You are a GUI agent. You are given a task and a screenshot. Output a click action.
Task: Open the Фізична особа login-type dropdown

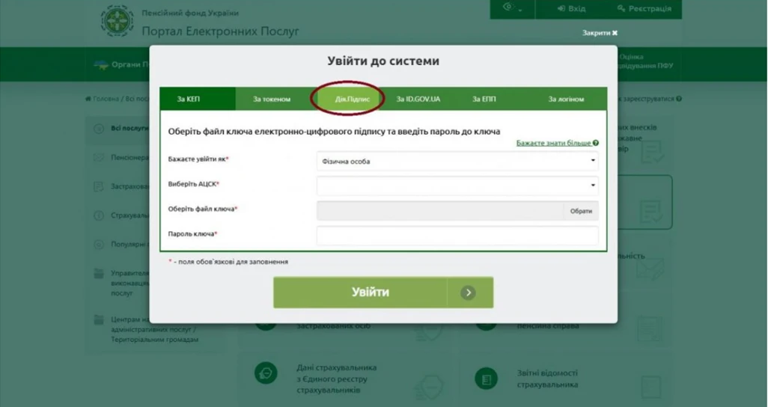point(457,161)
